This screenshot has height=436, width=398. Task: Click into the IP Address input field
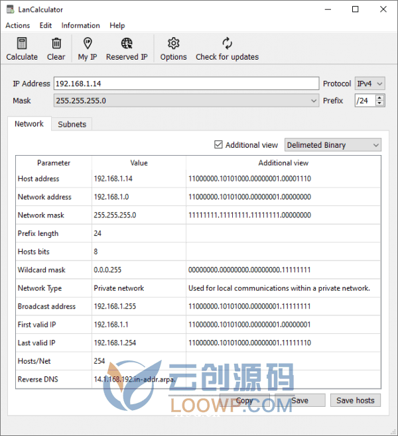[186, 83]
